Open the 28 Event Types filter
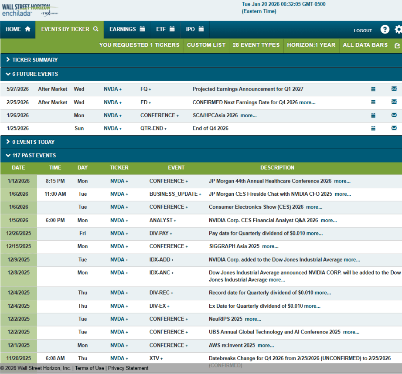Screen dimensions: 402x374 [256, 45]
